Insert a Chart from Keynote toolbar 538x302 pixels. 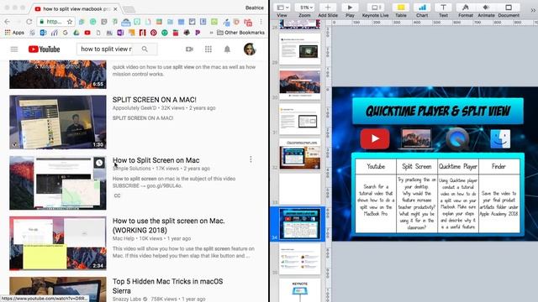click(x=422, y=10)
